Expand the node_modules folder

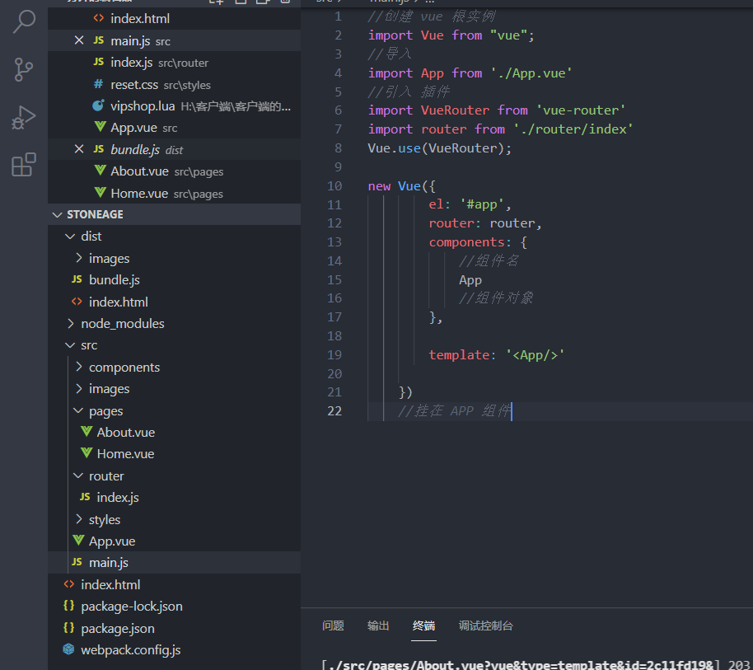175,324
